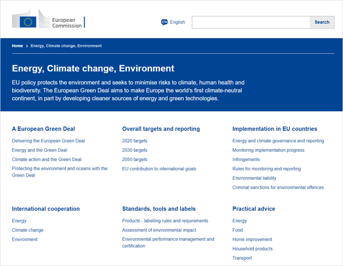Open Protecting the environment and oceans link
Screen dimensions: 343x266
pyautogui.click(x=60, y=172)
